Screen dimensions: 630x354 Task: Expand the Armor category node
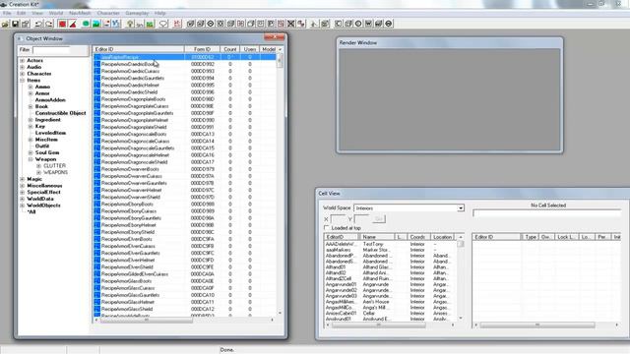pyautogui.click(x=31, y=93)
